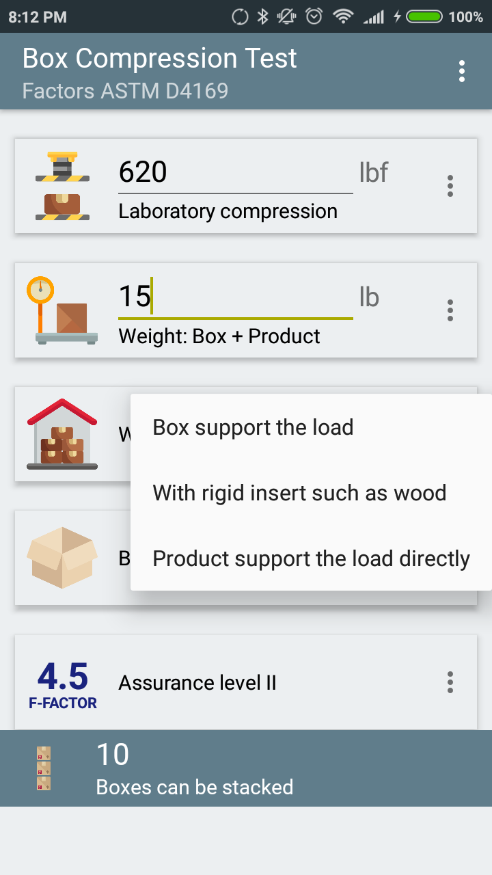Select 'Box support the load' option
The image size is (492, 875).
(x=253, y=427)
